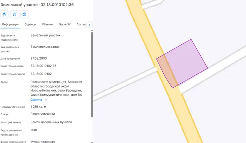
Task: Click the area value 1 218 кв. м
Action: [x=38, y=107]
